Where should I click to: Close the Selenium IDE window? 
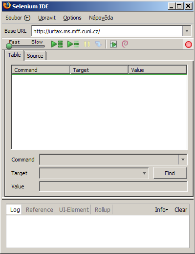[188, 6]
